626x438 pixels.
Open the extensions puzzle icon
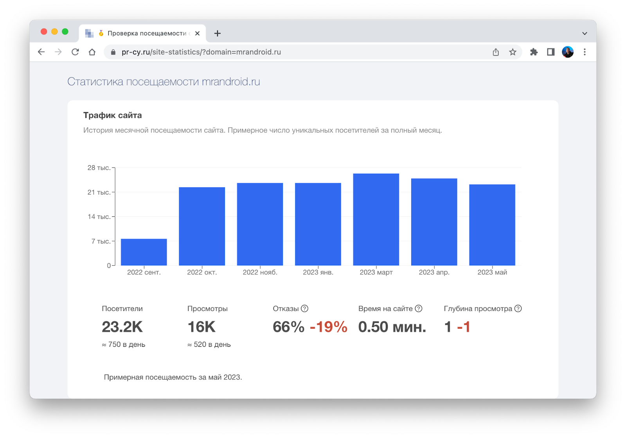click(534, 52)
